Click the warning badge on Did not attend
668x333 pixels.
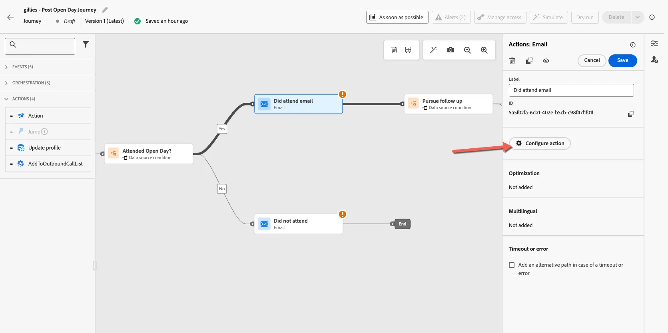(x=343, y=214)
